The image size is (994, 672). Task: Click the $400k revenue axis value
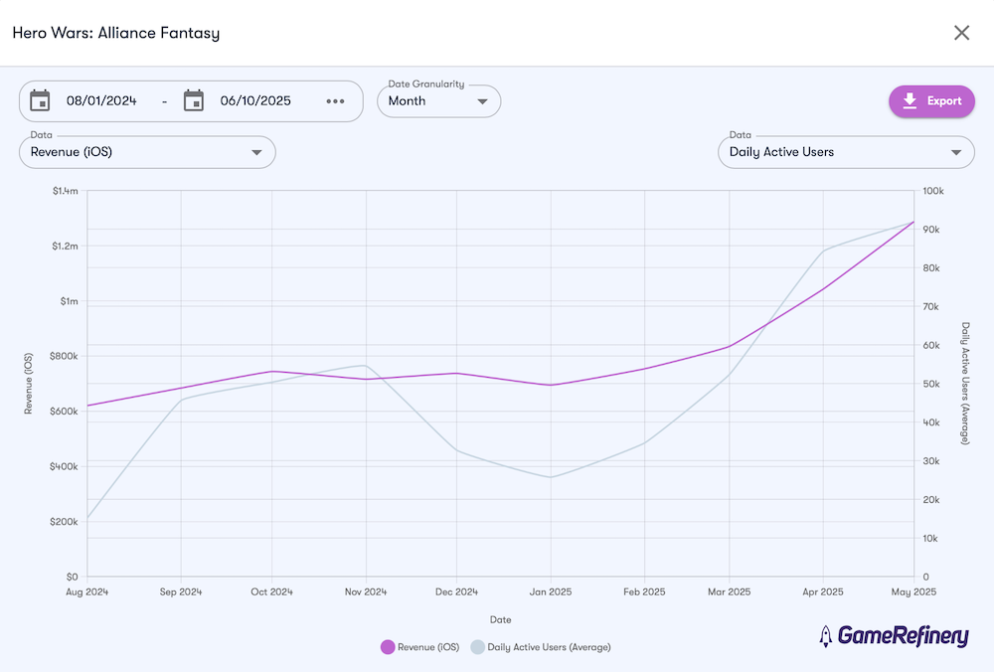[x=64, y=466]
